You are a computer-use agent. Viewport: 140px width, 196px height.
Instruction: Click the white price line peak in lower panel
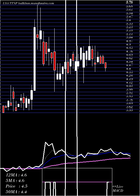point(45,142)
